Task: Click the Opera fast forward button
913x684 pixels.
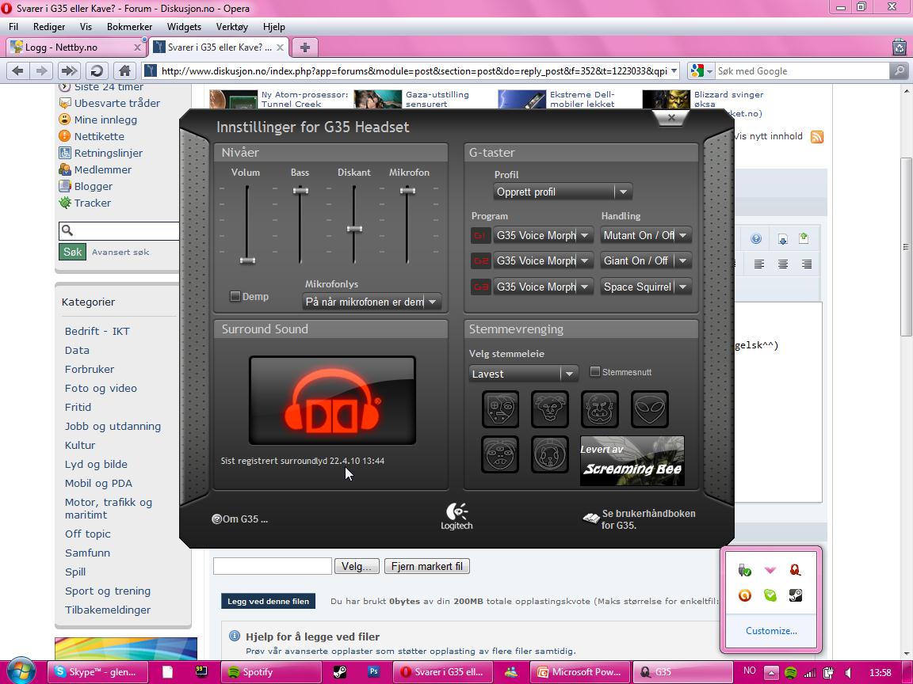Action: (69, 71)
